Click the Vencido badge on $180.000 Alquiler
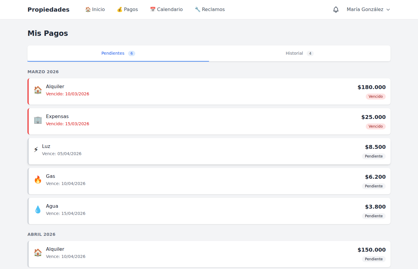This screenshot has width=418, height=269. click(376, 97)
